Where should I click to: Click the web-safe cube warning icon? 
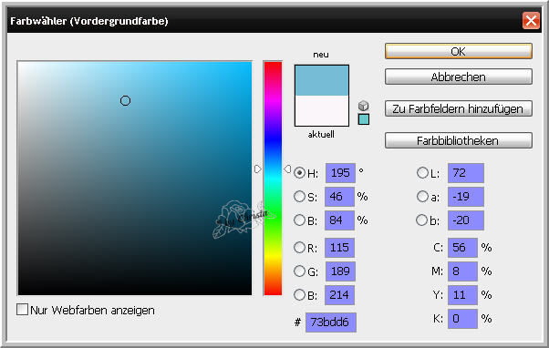point(364,106)
